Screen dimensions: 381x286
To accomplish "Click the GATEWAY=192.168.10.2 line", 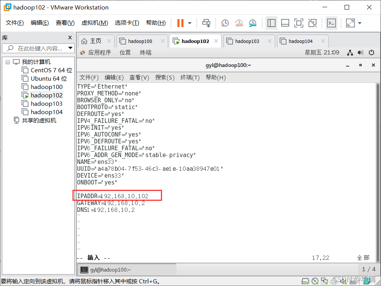I will coord(111,203).
